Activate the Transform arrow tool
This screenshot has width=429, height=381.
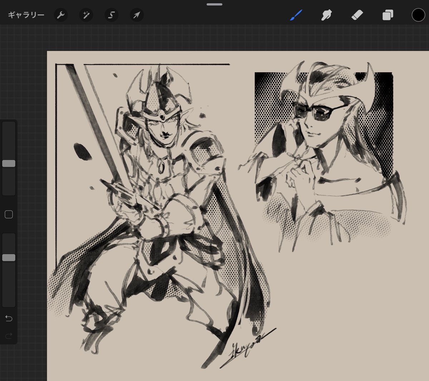[137, 15]
